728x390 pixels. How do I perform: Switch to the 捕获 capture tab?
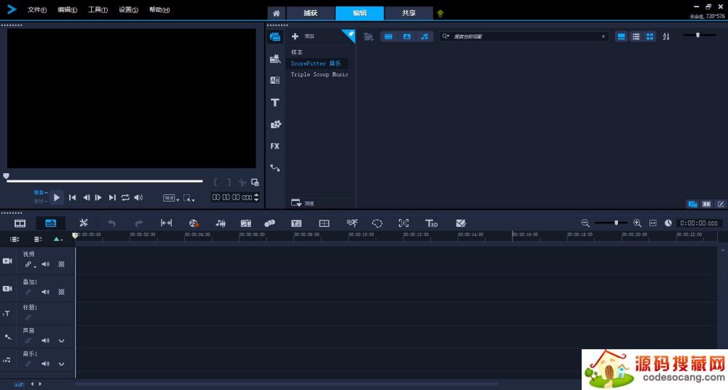(310, 13)
